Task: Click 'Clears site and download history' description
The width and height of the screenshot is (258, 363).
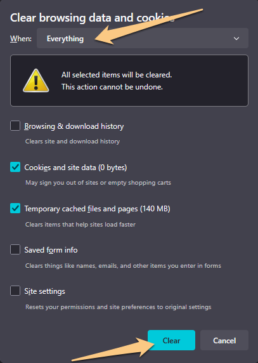Action: (x=73, y=142)
